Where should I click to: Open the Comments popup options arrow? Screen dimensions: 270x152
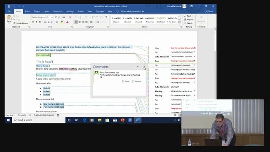pyautogui.click(x=138, y=67)
